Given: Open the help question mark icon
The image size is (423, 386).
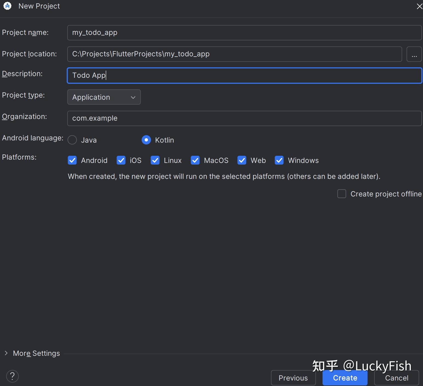Looking at the screenshot, I should point(12,376).
